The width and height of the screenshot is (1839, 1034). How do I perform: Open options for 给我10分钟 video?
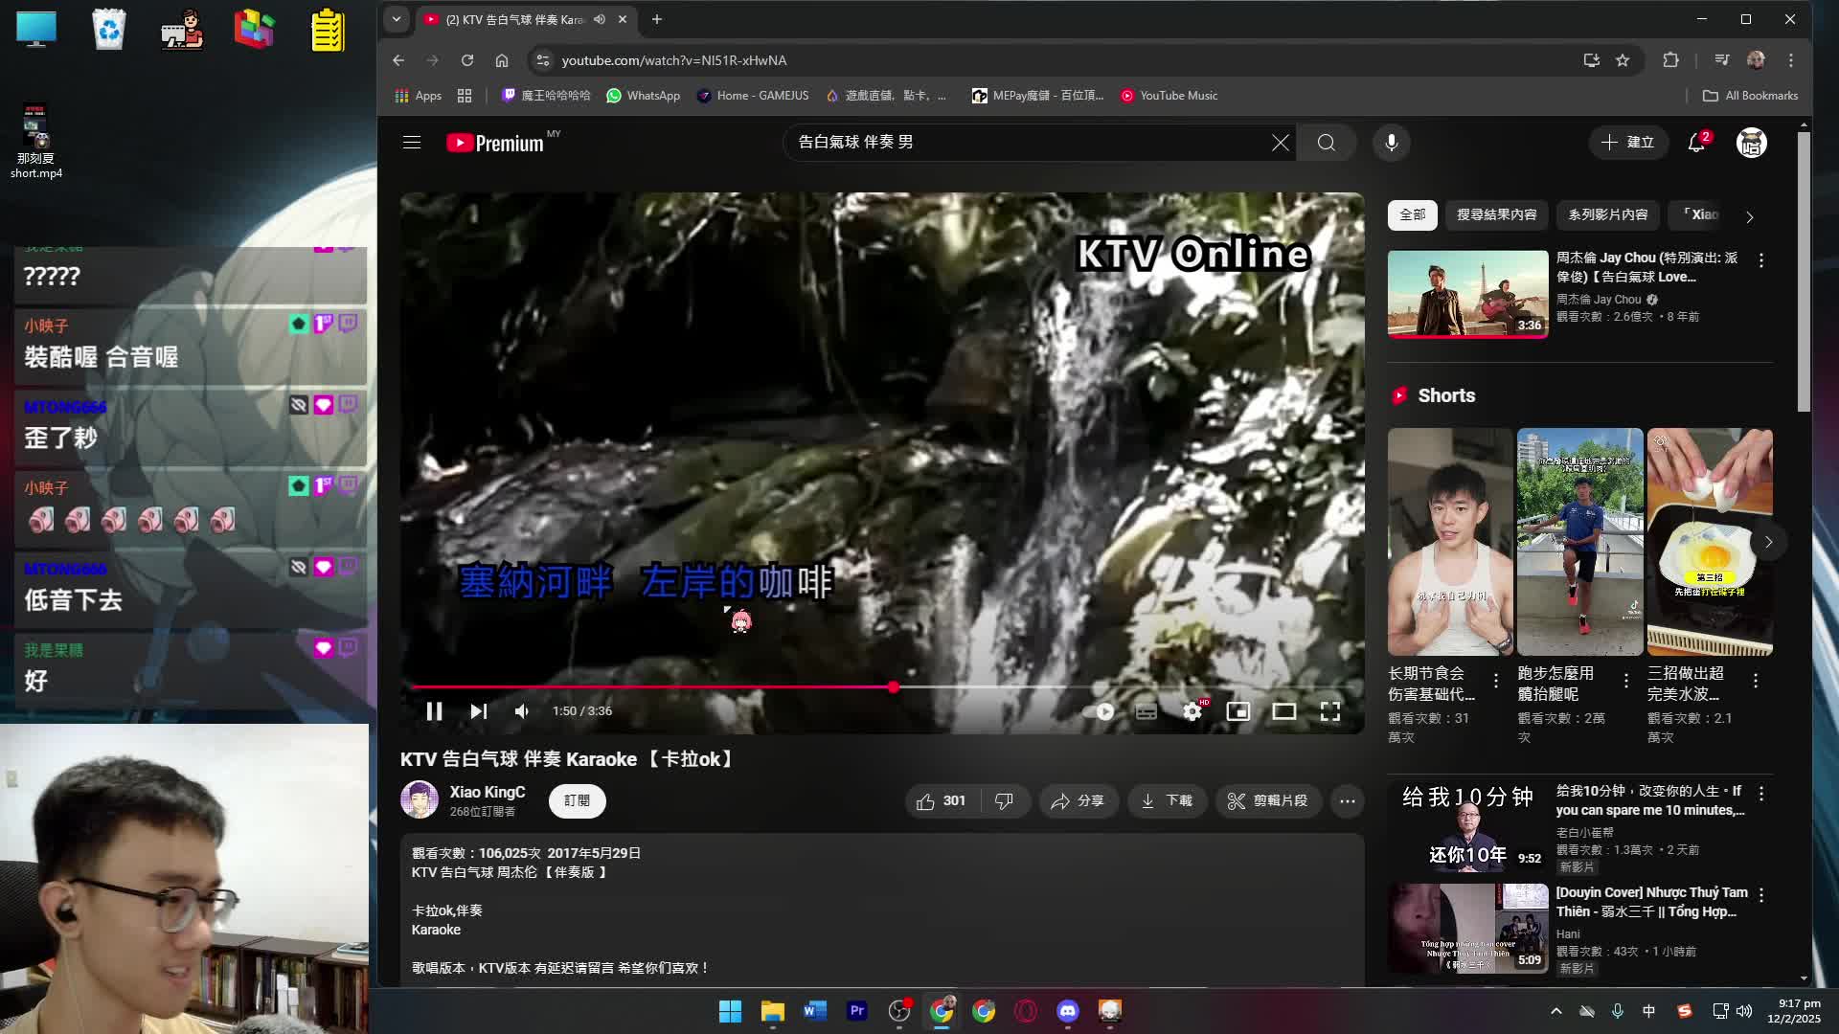click(1761, 795)
